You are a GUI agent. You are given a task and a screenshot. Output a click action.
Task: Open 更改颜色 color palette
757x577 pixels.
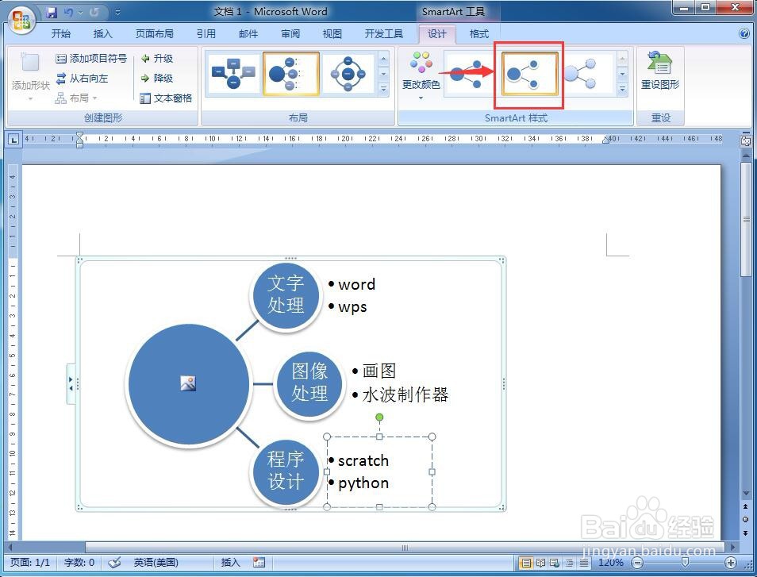click(x=421, y=75)
